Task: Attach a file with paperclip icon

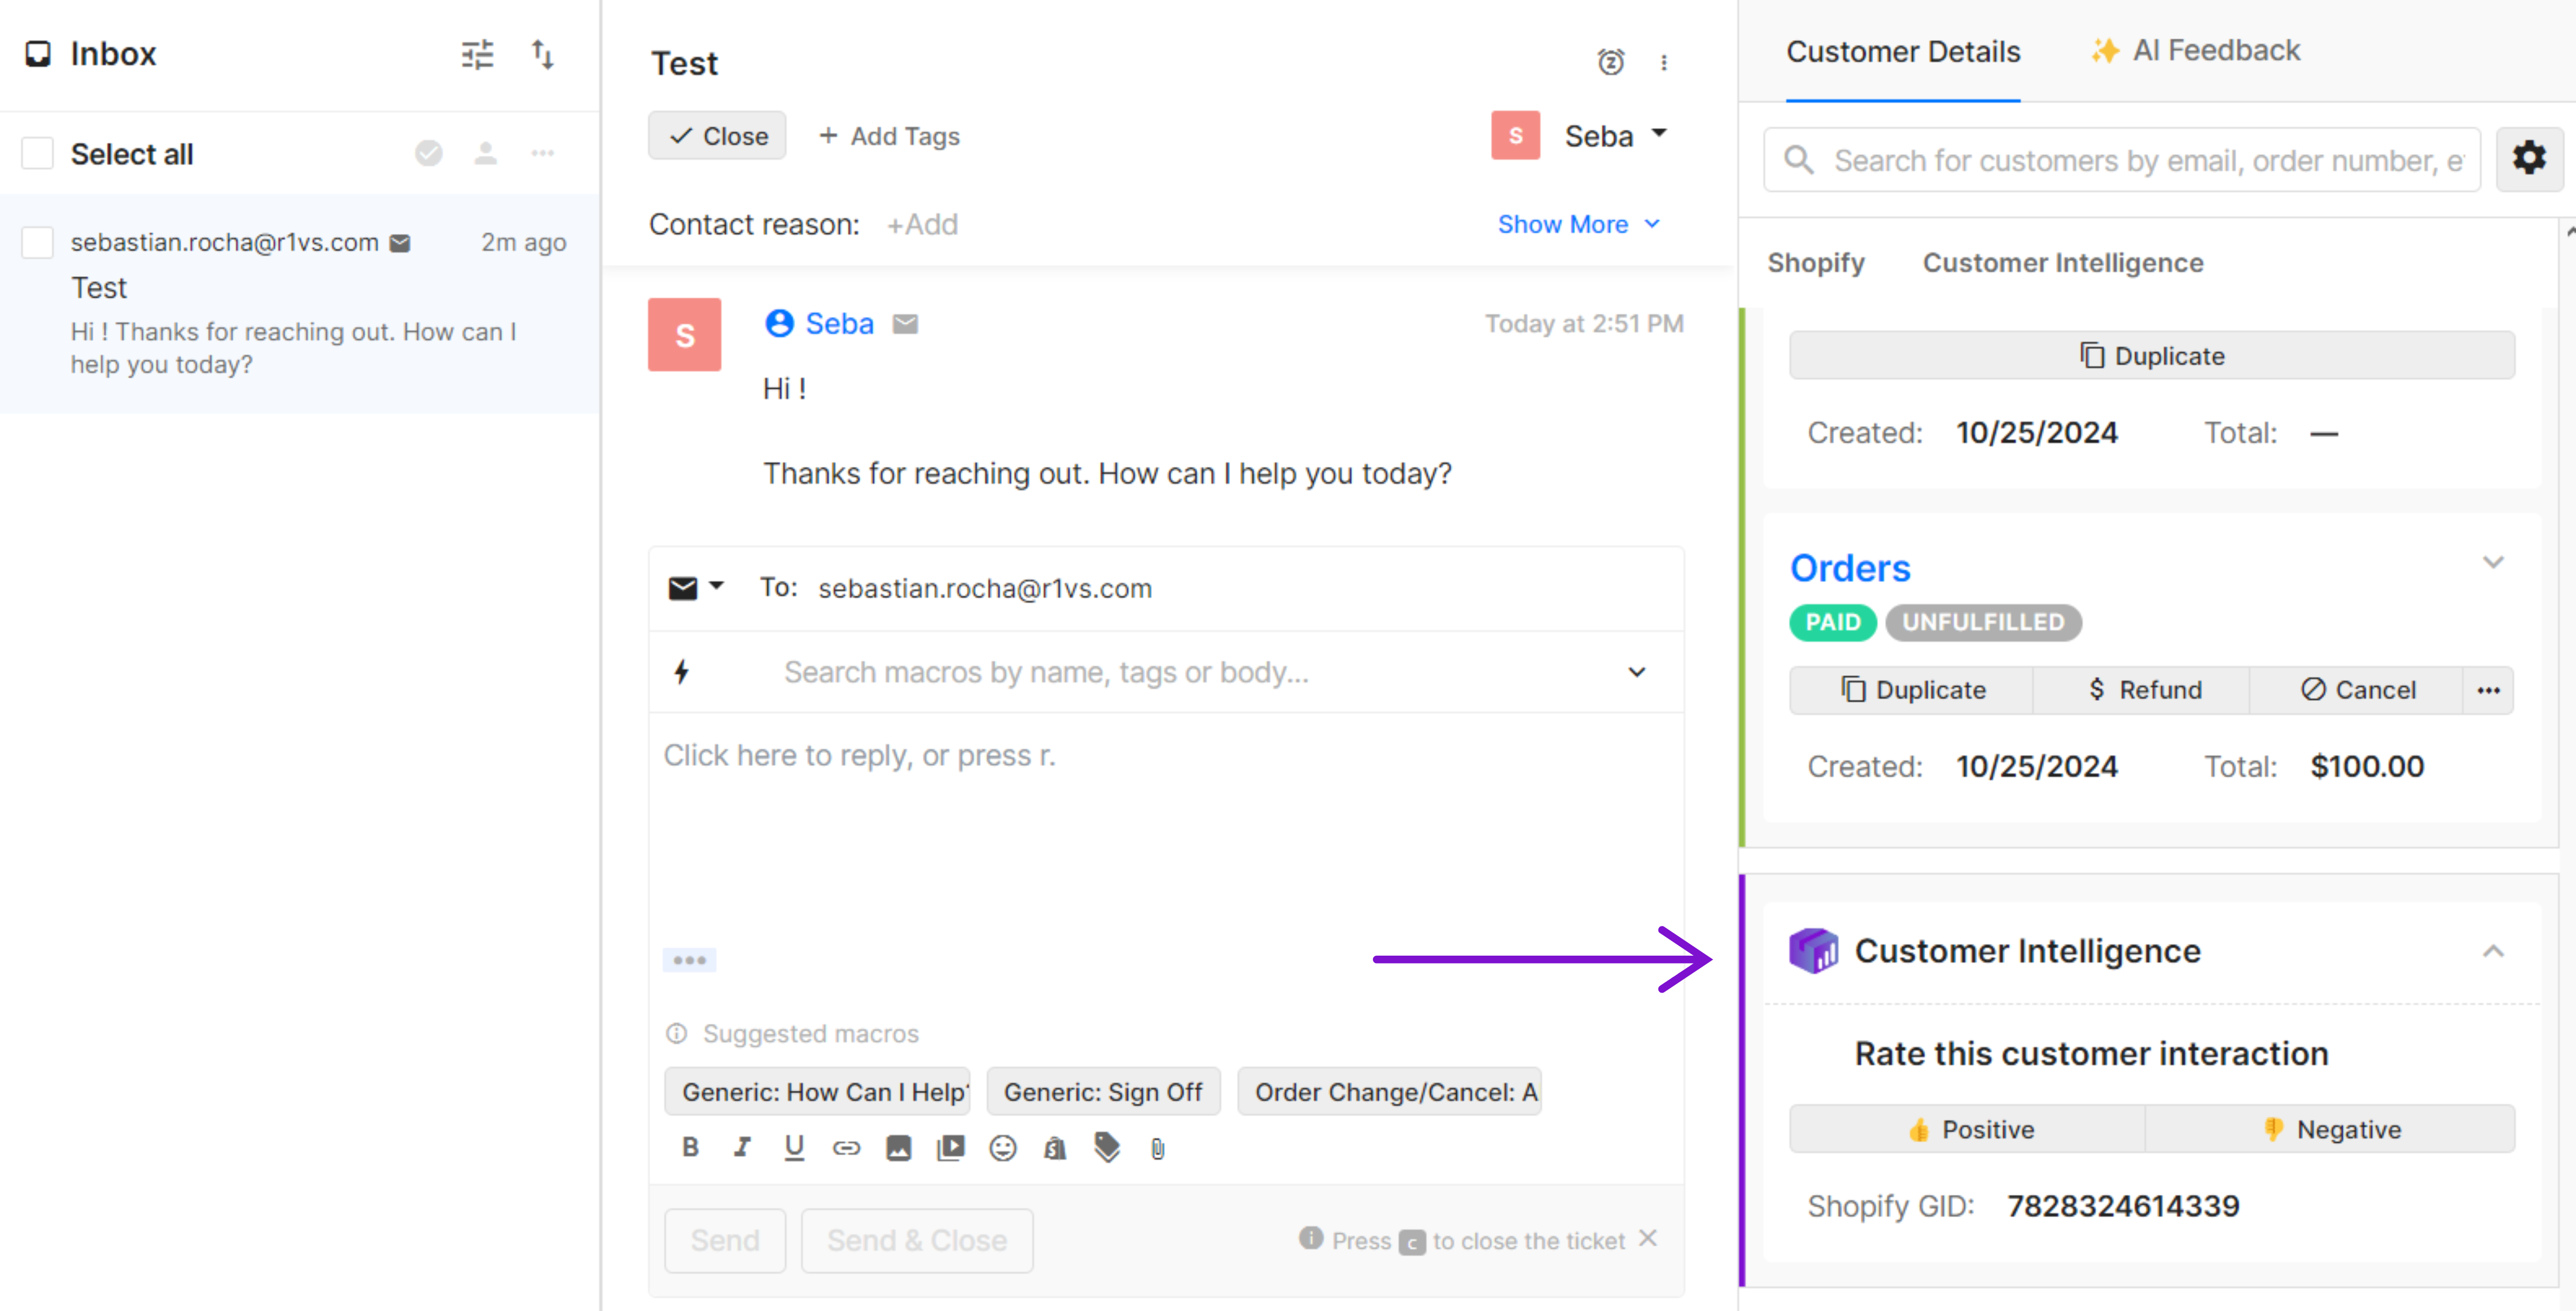Action: click(x=1157, y=1148)
